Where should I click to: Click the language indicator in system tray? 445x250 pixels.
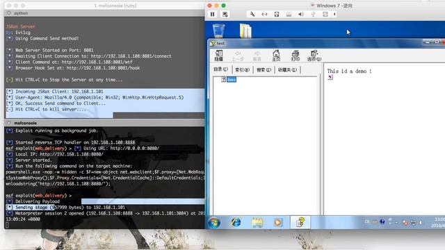[x=367, y=222]
